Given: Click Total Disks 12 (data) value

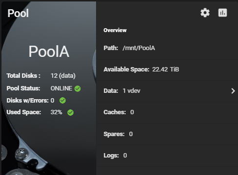Looking at the screenshot, I should point(63,76).
